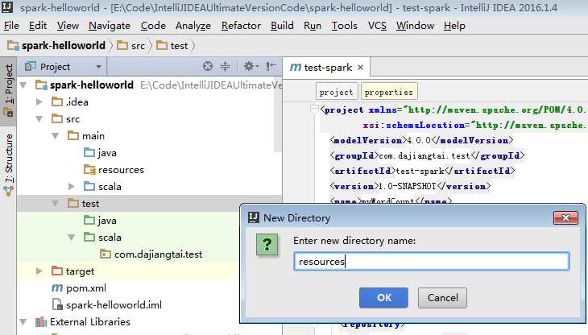Screen dimensions: 588x335
Task: Open the Refactor menu
Action: point(241,26)
